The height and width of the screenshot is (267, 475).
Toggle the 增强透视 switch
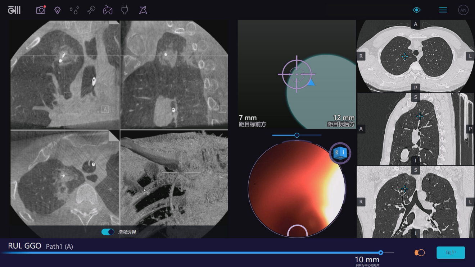108,232
